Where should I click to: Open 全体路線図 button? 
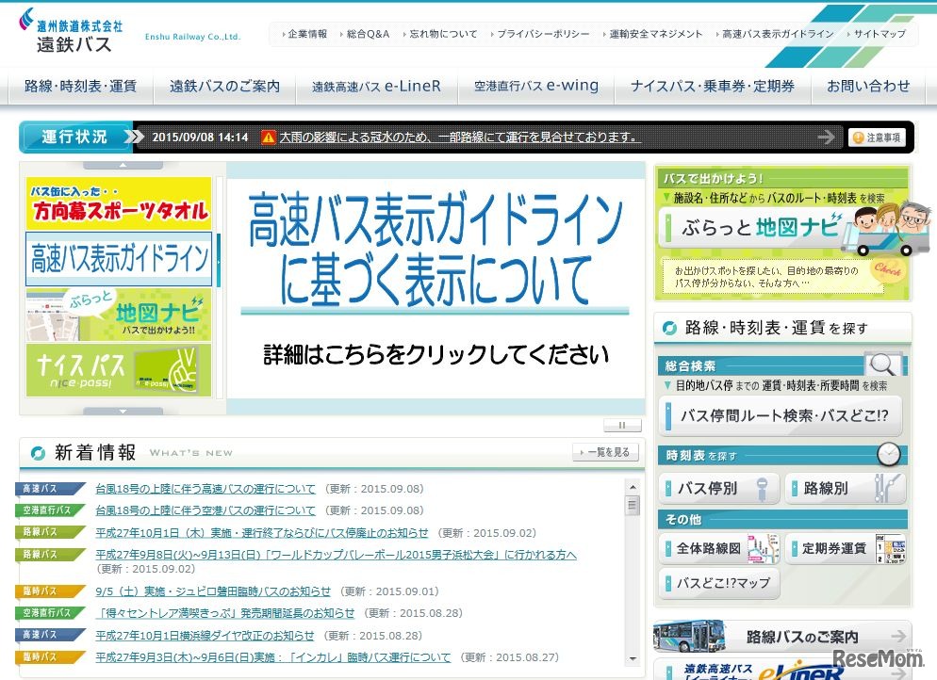719,549
